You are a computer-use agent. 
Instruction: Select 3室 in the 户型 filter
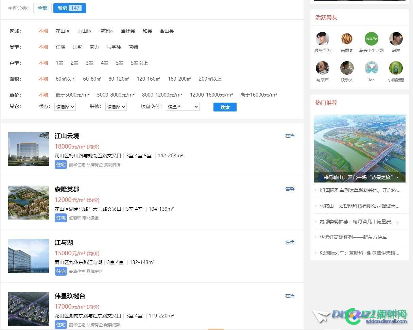point(89,63)
